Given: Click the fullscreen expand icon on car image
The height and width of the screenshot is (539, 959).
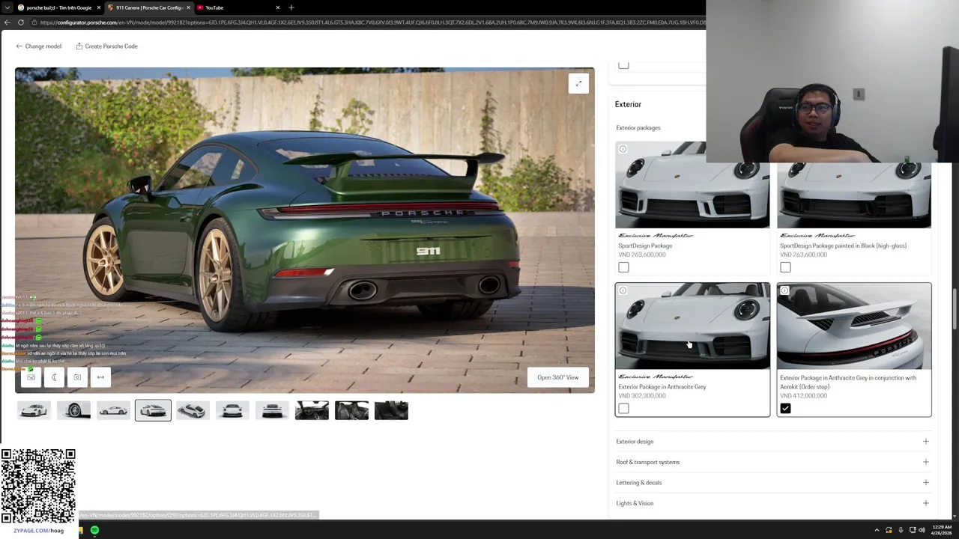Looking at the screenshot, I should [578, 84].
